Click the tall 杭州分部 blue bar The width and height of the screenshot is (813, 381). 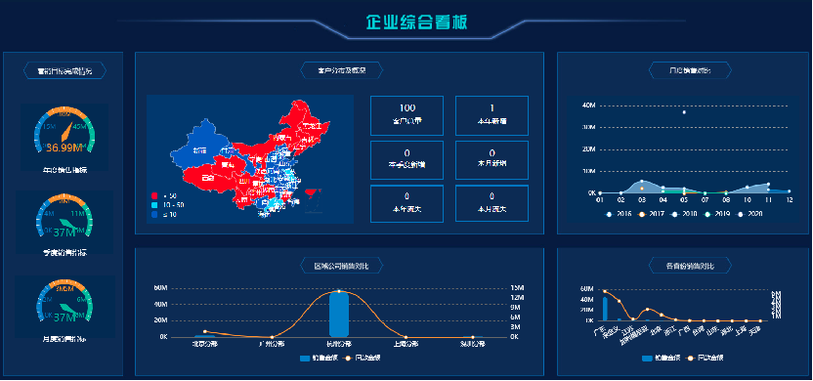click(338, 315)
